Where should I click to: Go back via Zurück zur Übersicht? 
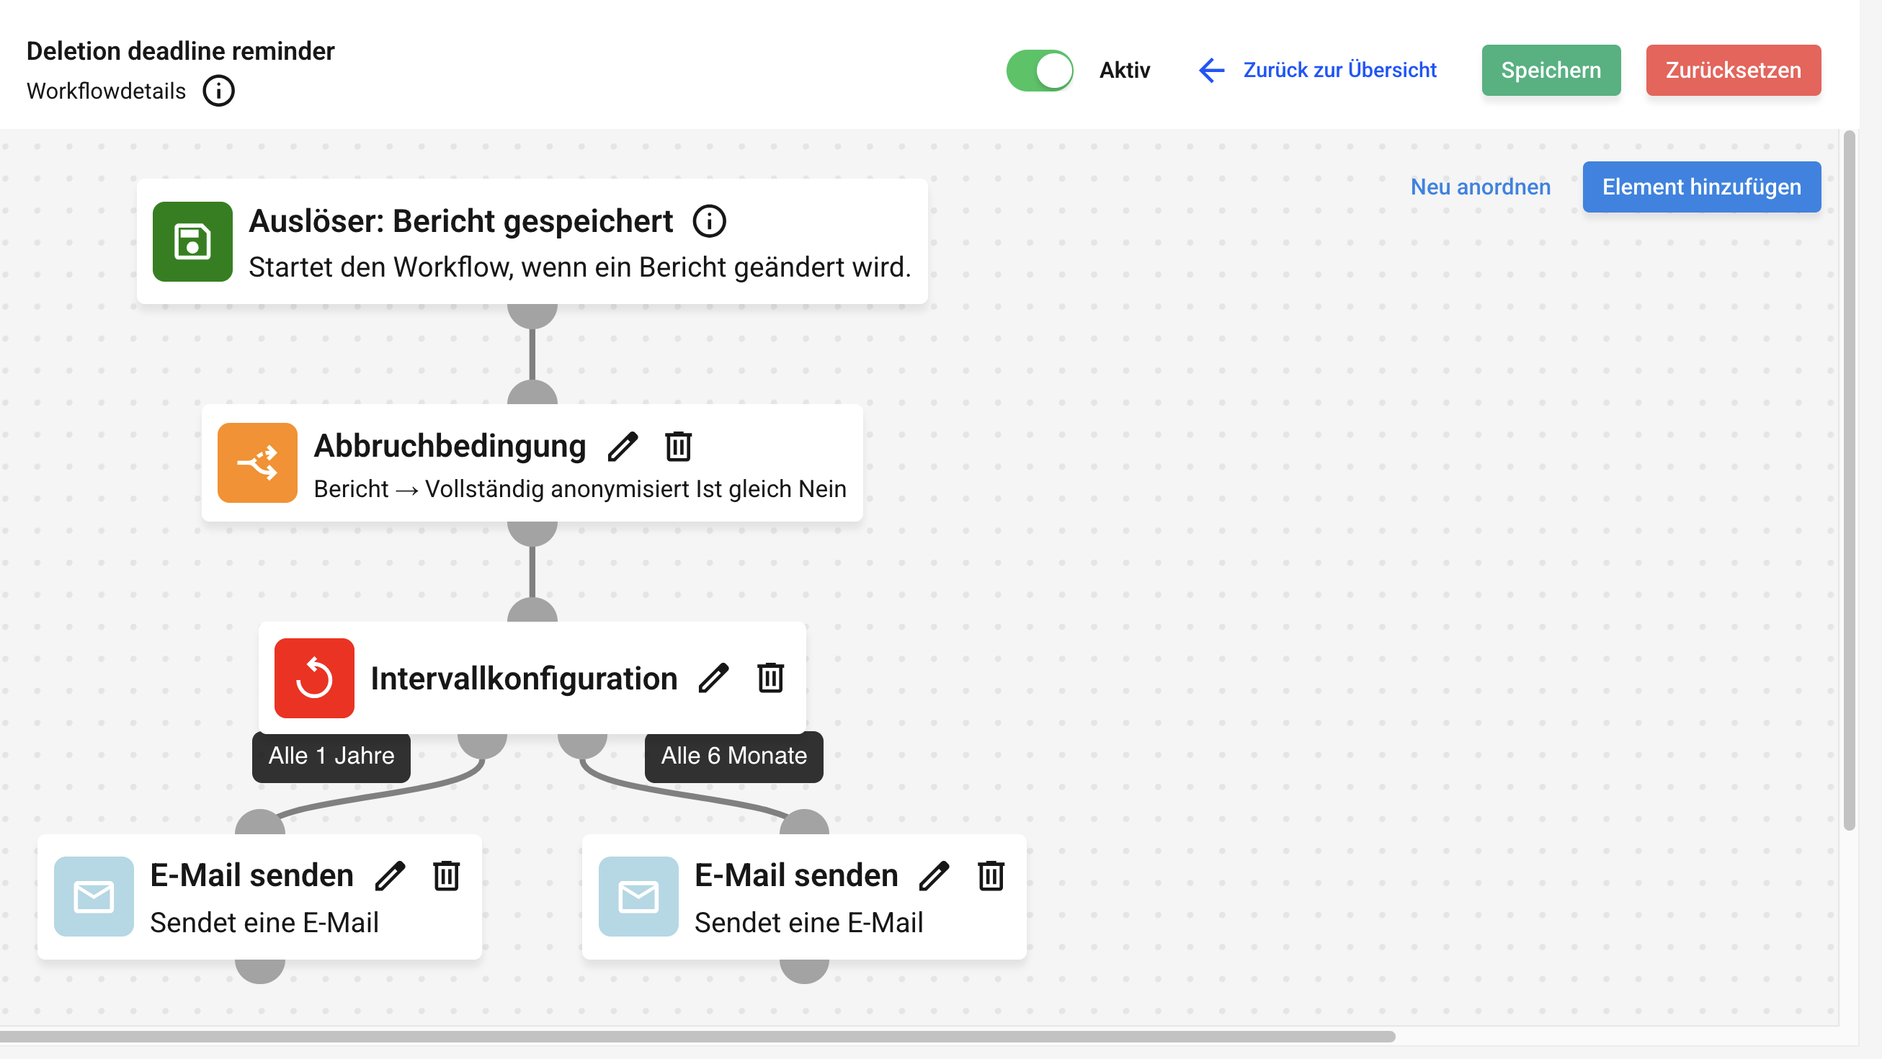click(1318, 70)
